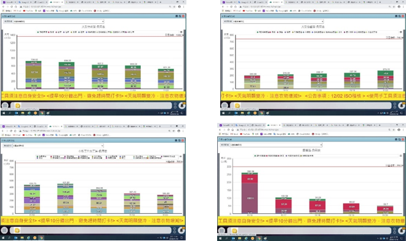Open Chrome in the taskbar under the 1400-axis chart
Image resolution: width=406 pixels, height=241 pixels.
(42, 113)
